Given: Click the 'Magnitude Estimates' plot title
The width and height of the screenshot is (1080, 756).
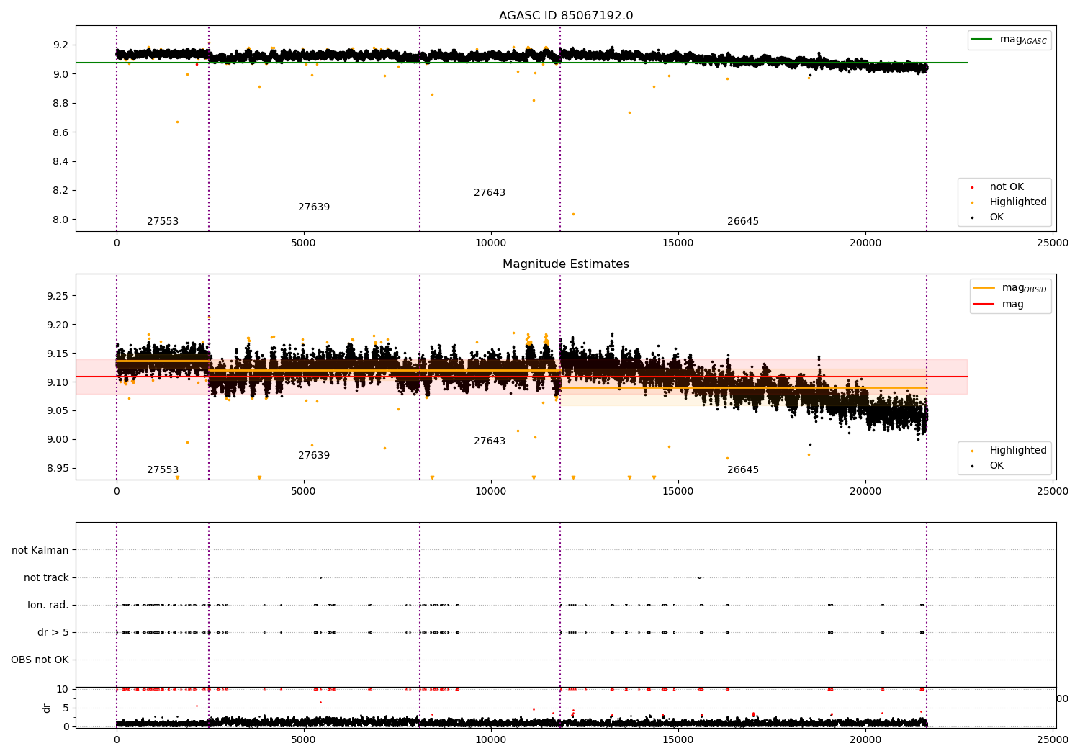Looking at the screenshot, I should [566, 264].
